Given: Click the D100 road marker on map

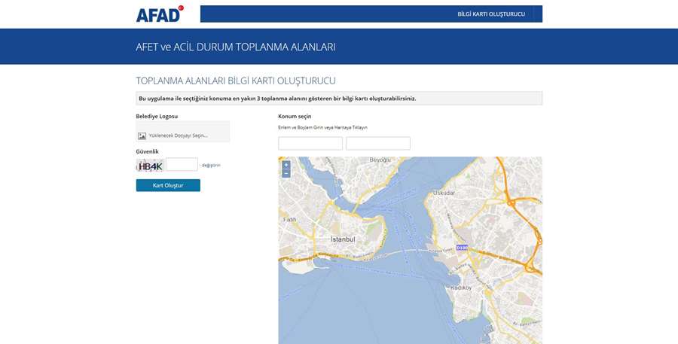Looking at the screenshot, I should 462,248.
